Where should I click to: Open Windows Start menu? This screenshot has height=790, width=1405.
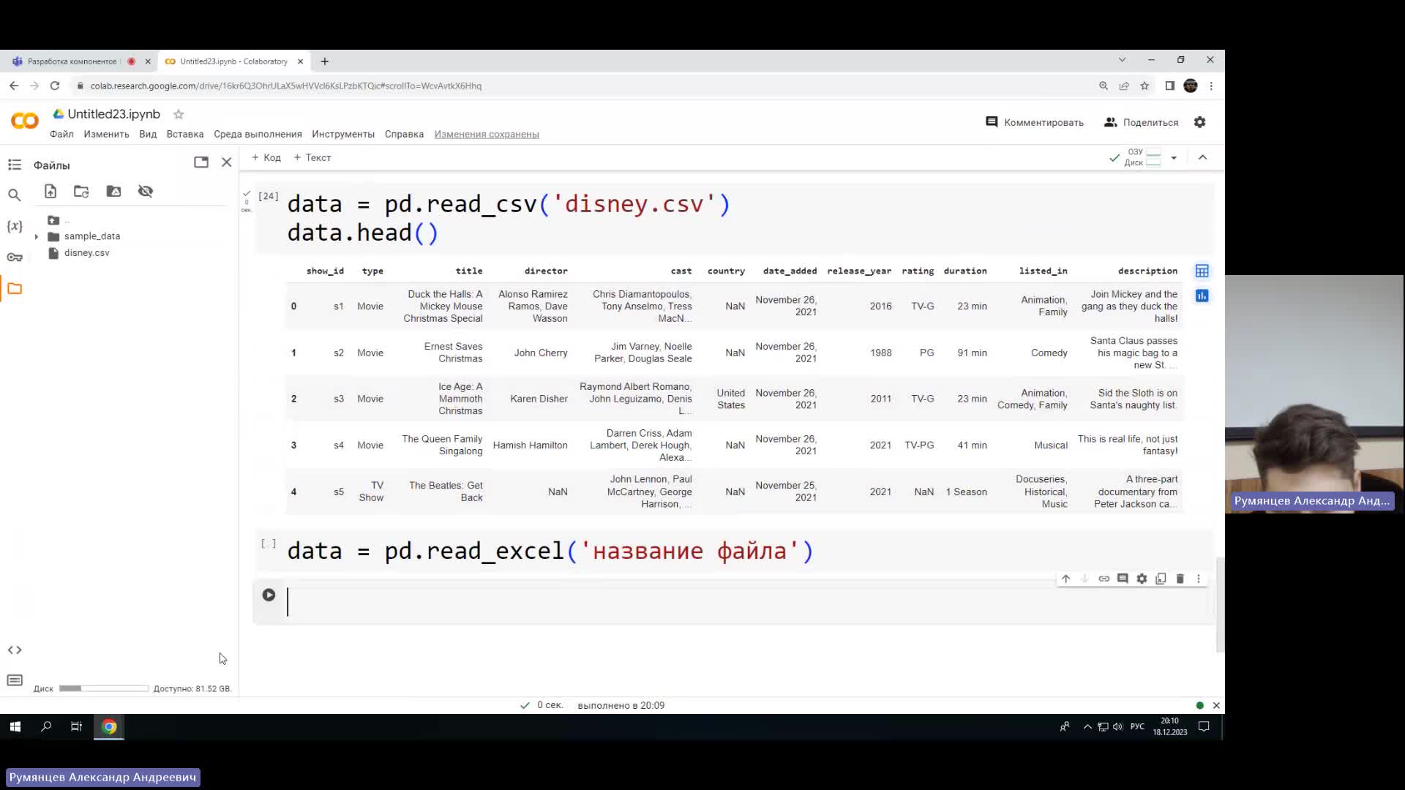click(15, 727)
